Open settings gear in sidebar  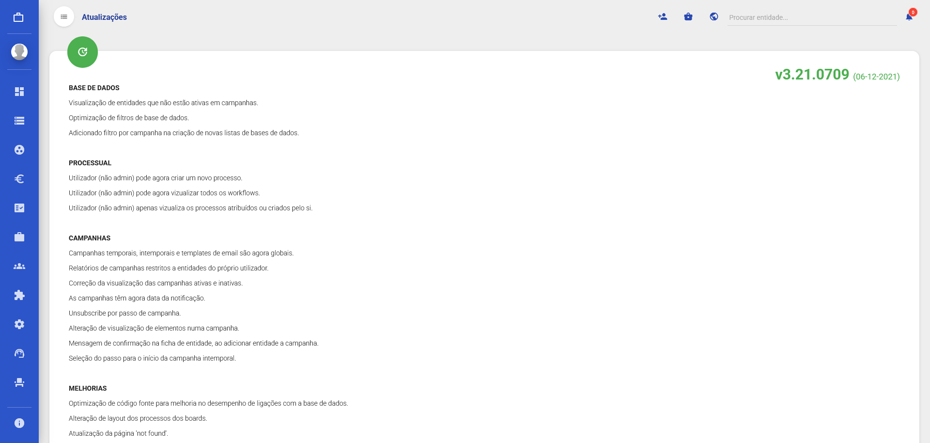[x=19, y=324]
